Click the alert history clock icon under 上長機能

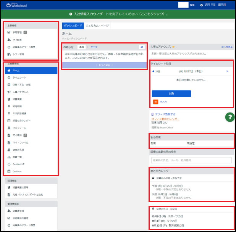(x=9, y=47)
